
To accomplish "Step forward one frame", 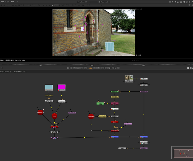I will click(x=99, y=68).
